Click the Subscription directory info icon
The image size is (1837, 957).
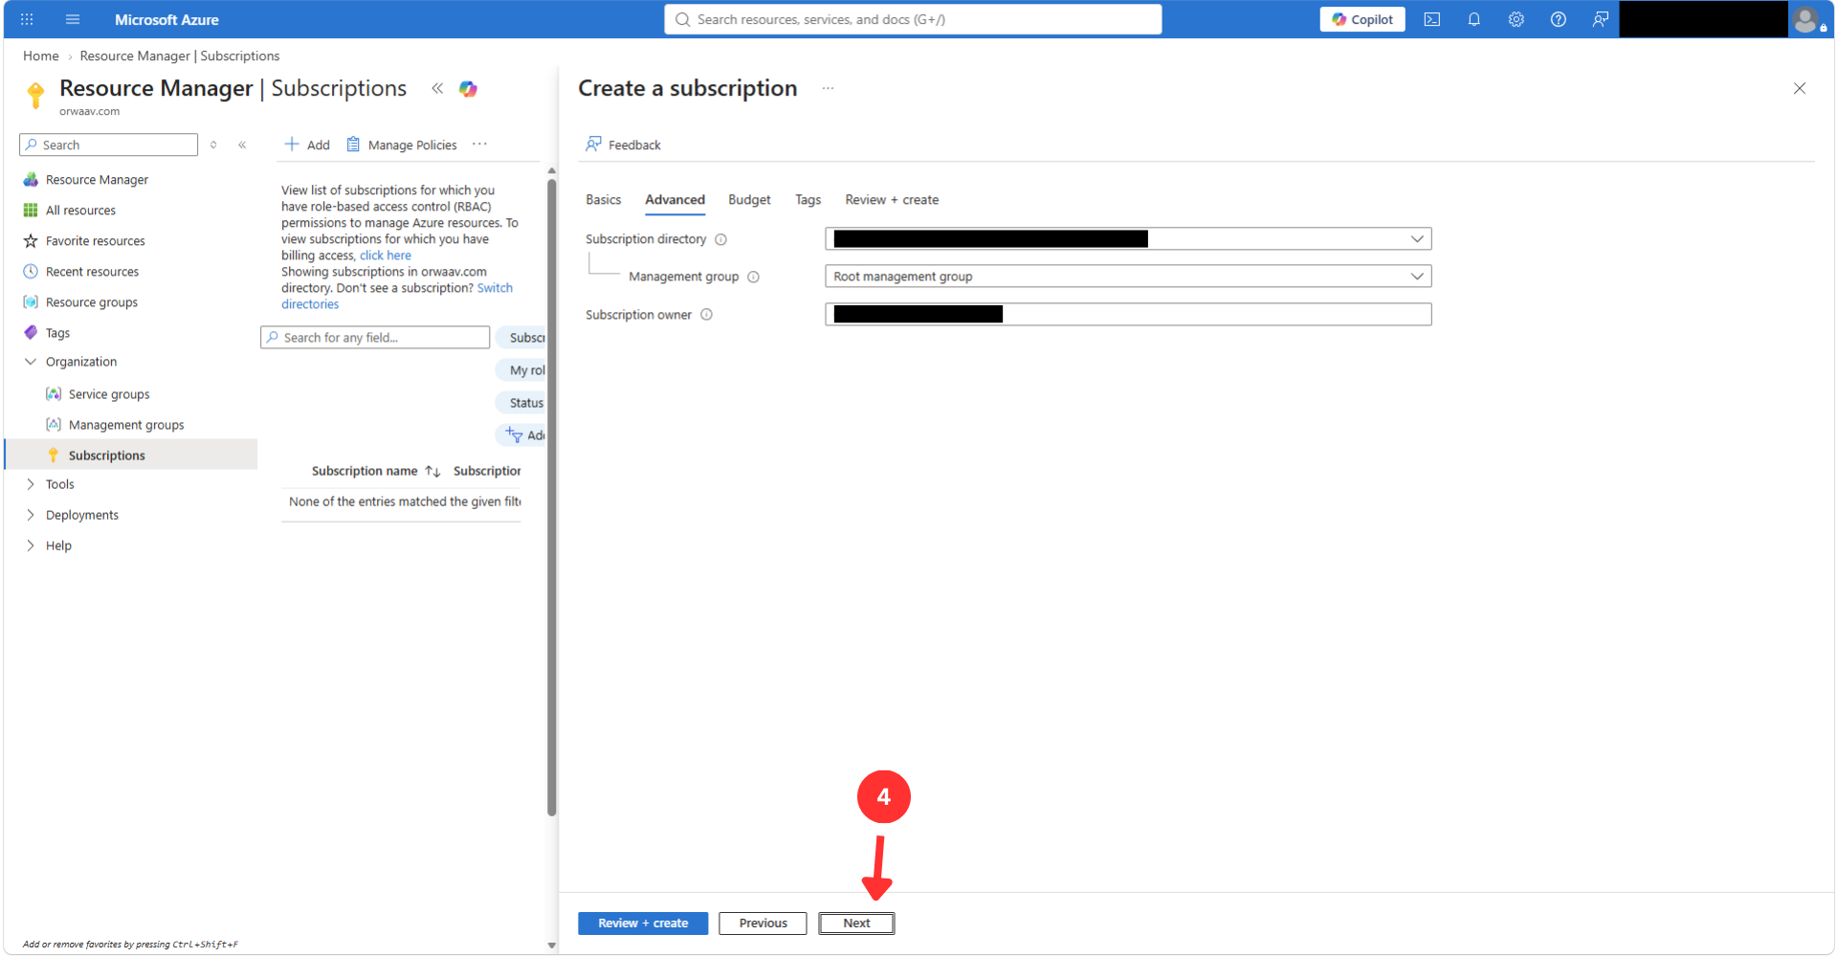721,239
